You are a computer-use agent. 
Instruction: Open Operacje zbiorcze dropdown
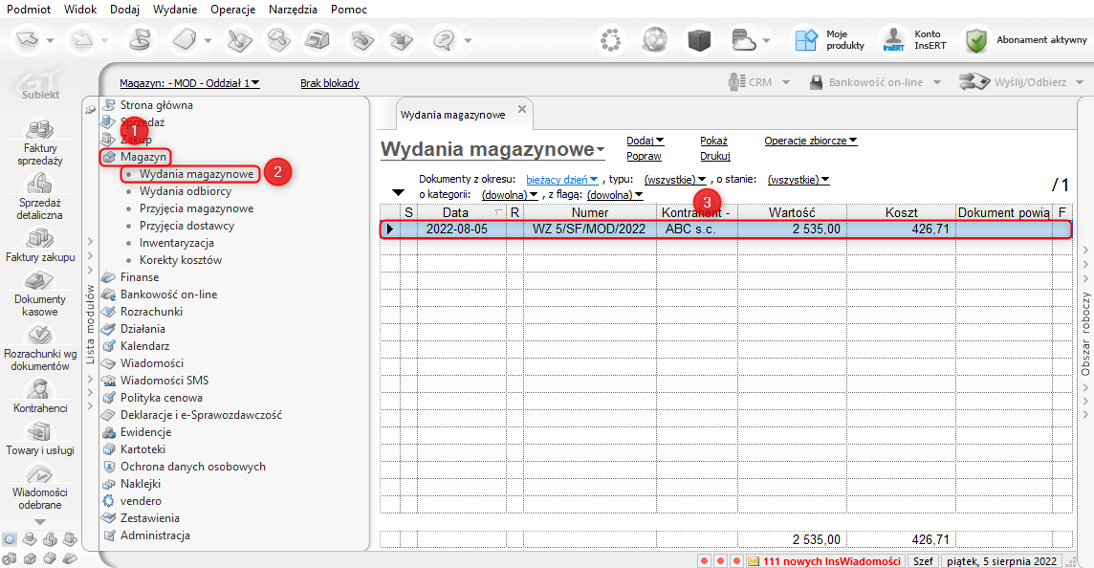pos(811,141)
